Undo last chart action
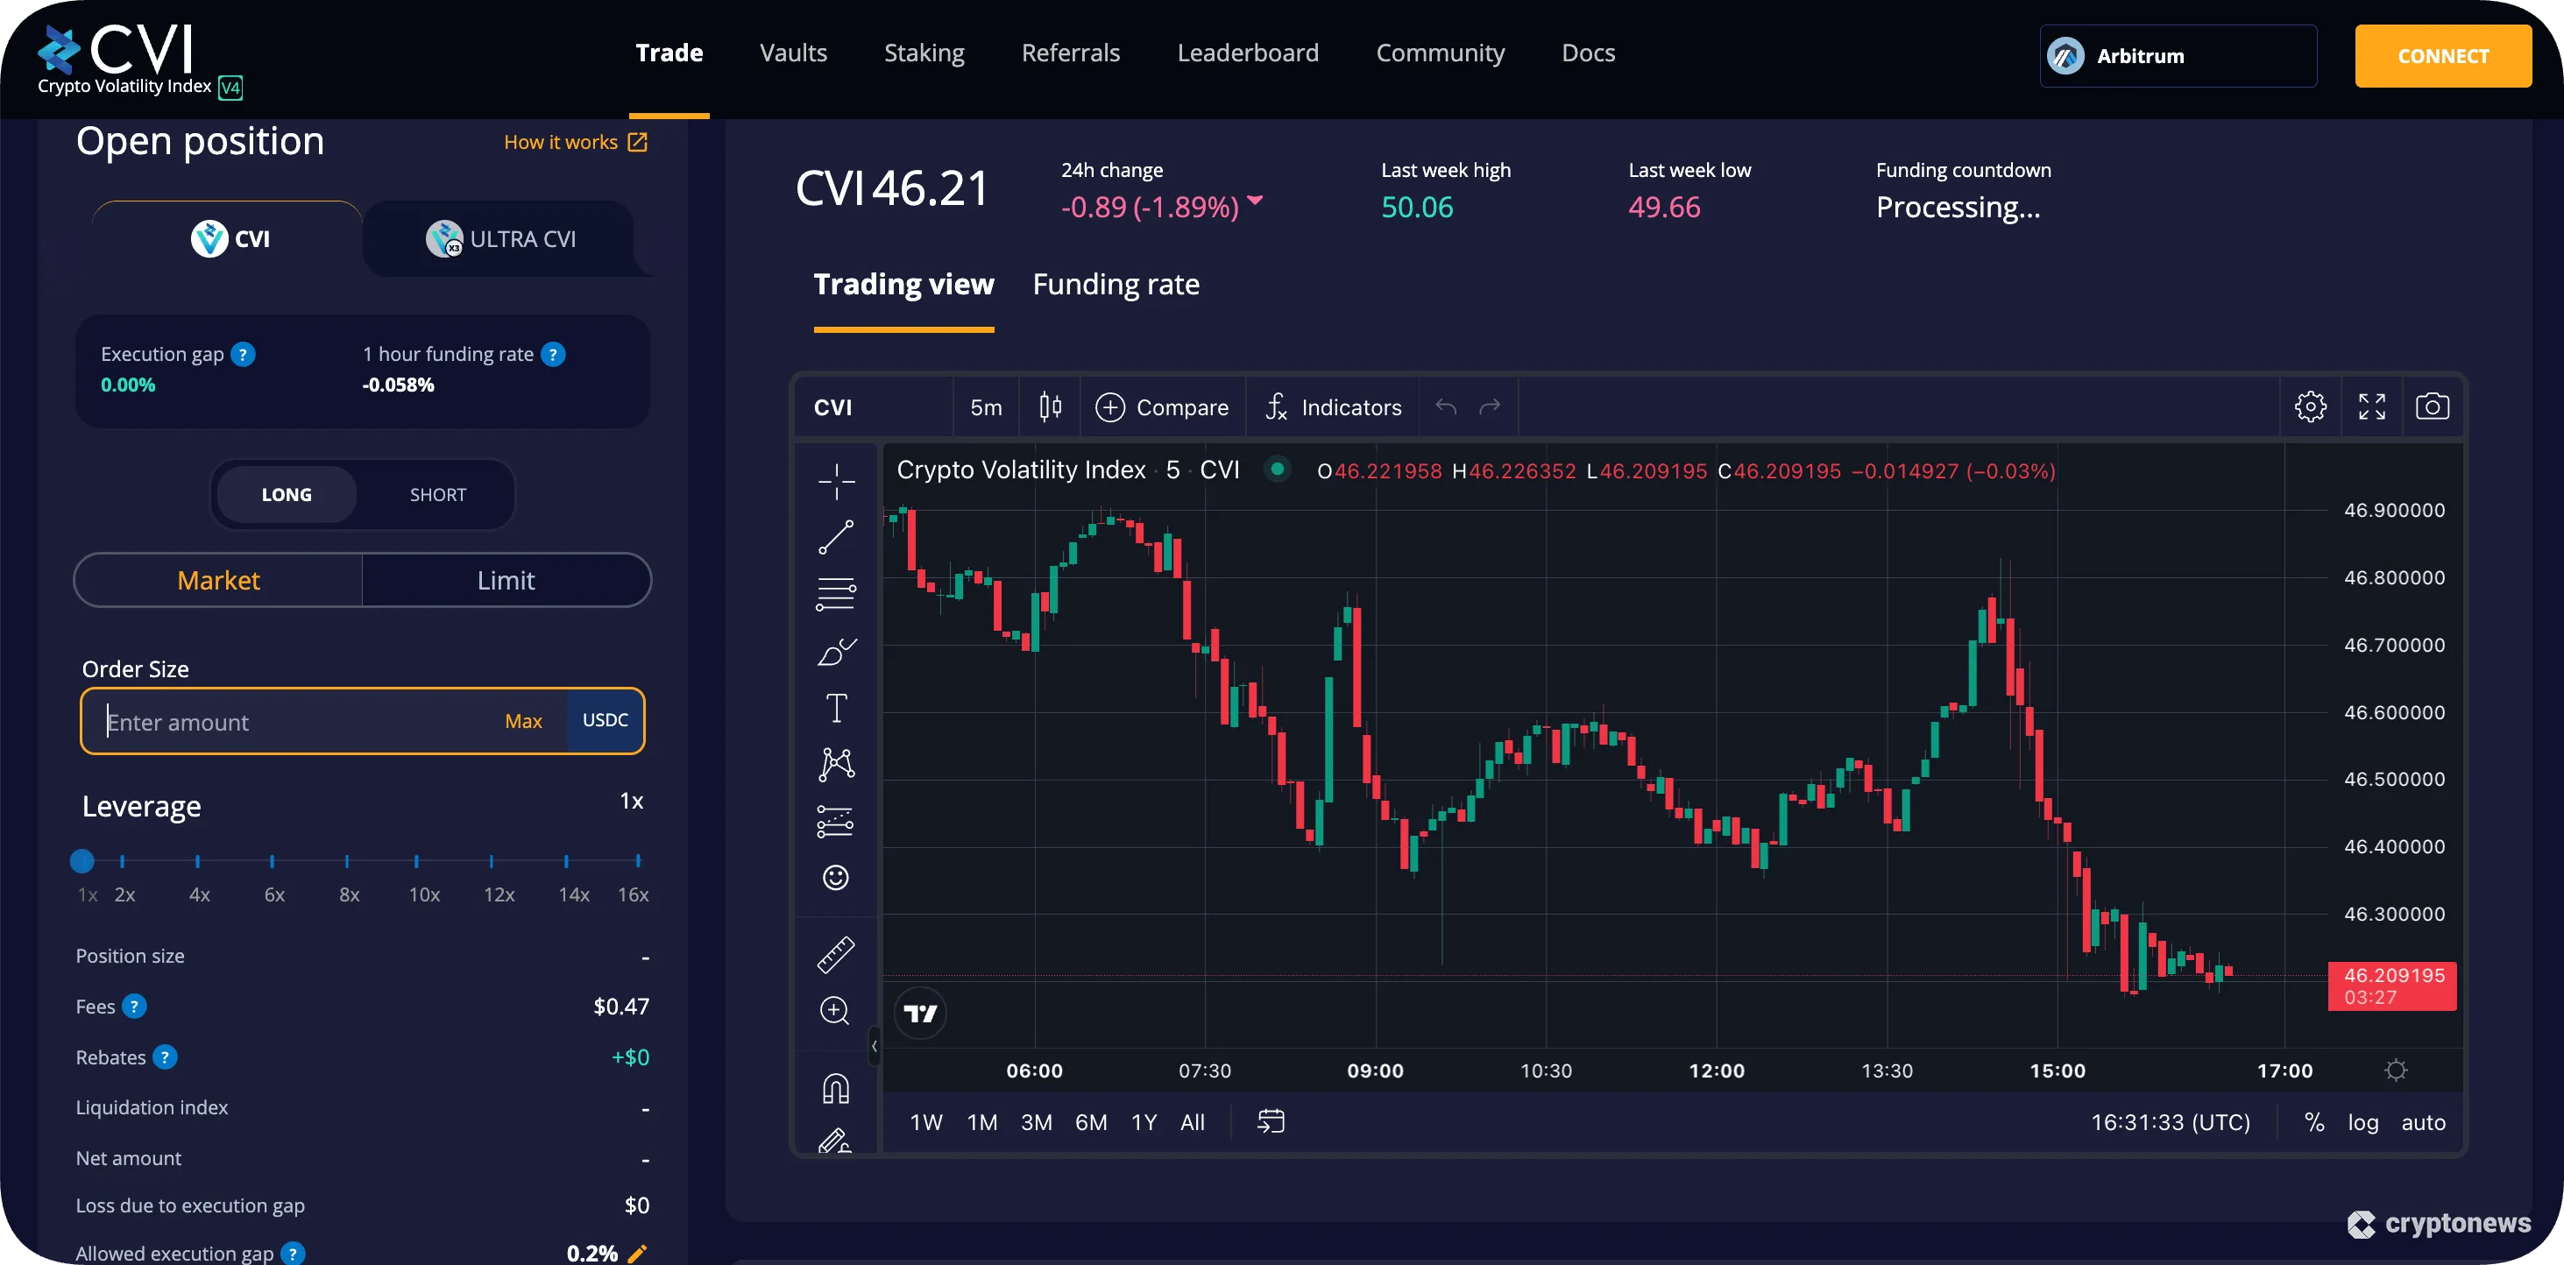The image size is (2564, 1265). [1446, 406]
